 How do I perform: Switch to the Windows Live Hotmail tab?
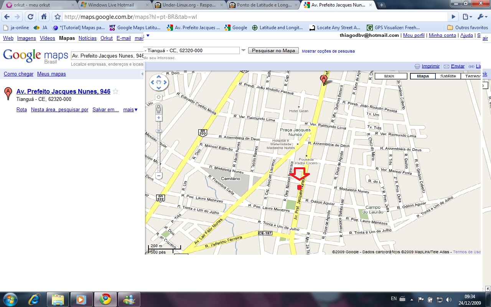pyautogui.click(x=114, y=5)
